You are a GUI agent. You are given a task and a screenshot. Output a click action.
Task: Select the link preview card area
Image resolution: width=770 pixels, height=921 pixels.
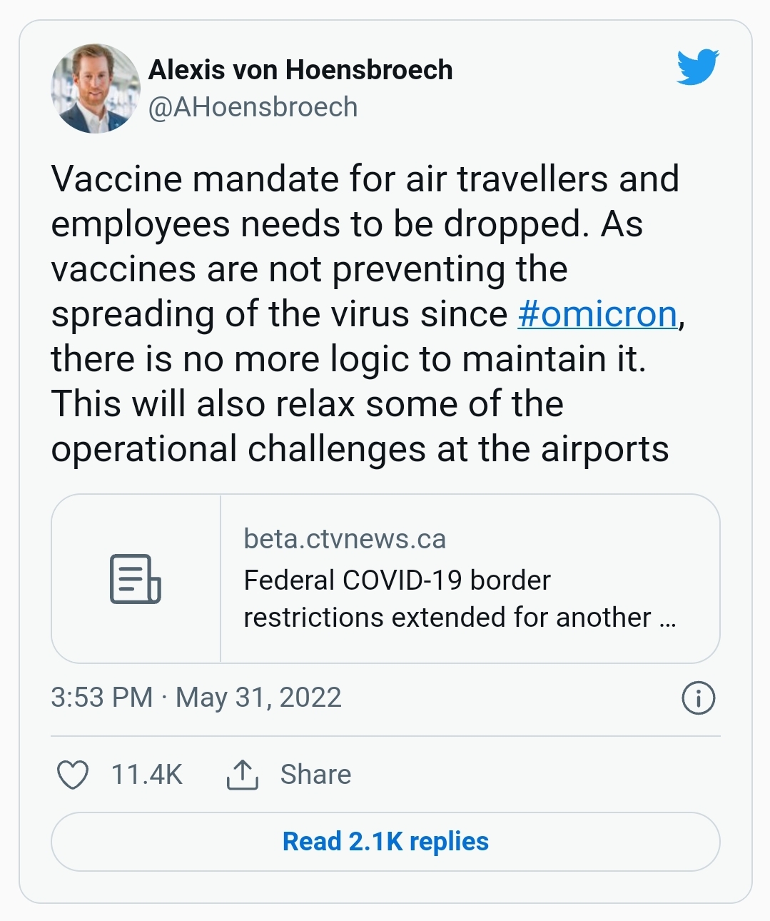click(385, 578)
